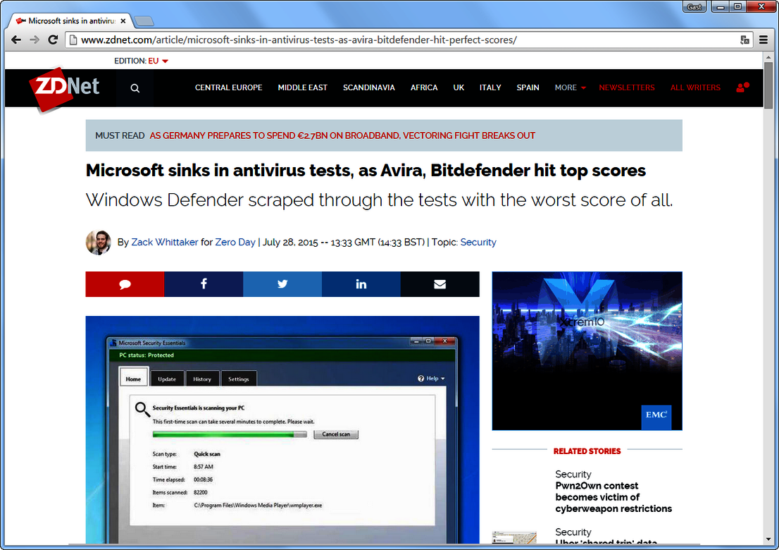The height and width of the screenshot is (550, 779).
Task: Open Zack Whittaker's author page
Action: pyautogui.click(x=165, y=242)
